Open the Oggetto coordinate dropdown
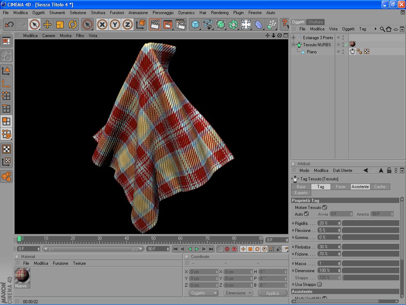The image size is (406, 305). coord(204,293)
